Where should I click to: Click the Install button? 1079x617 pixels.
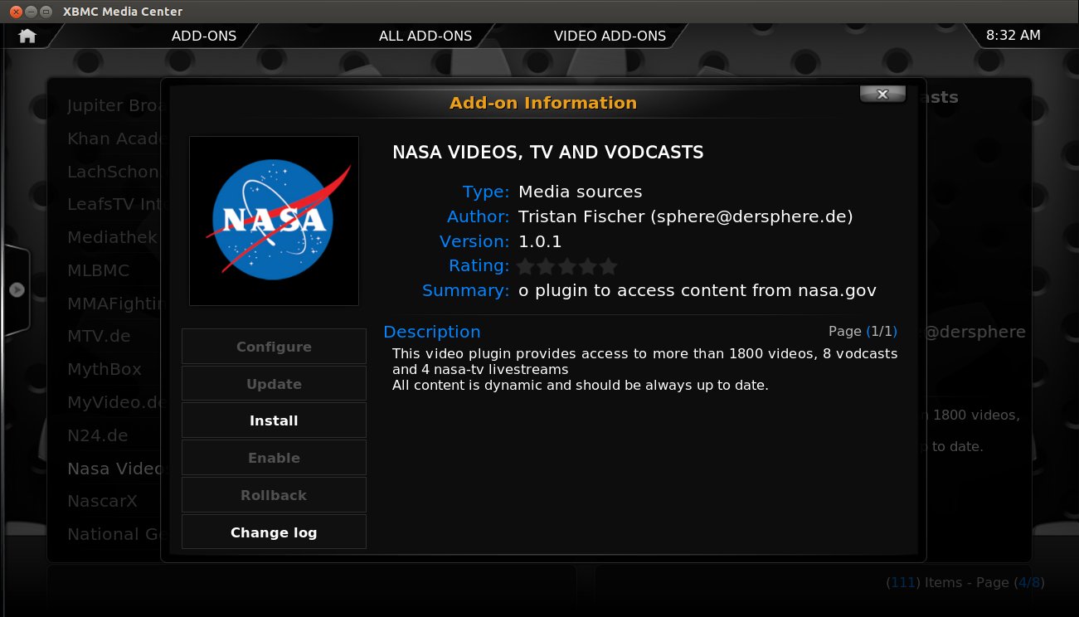(x=274, y=420)
